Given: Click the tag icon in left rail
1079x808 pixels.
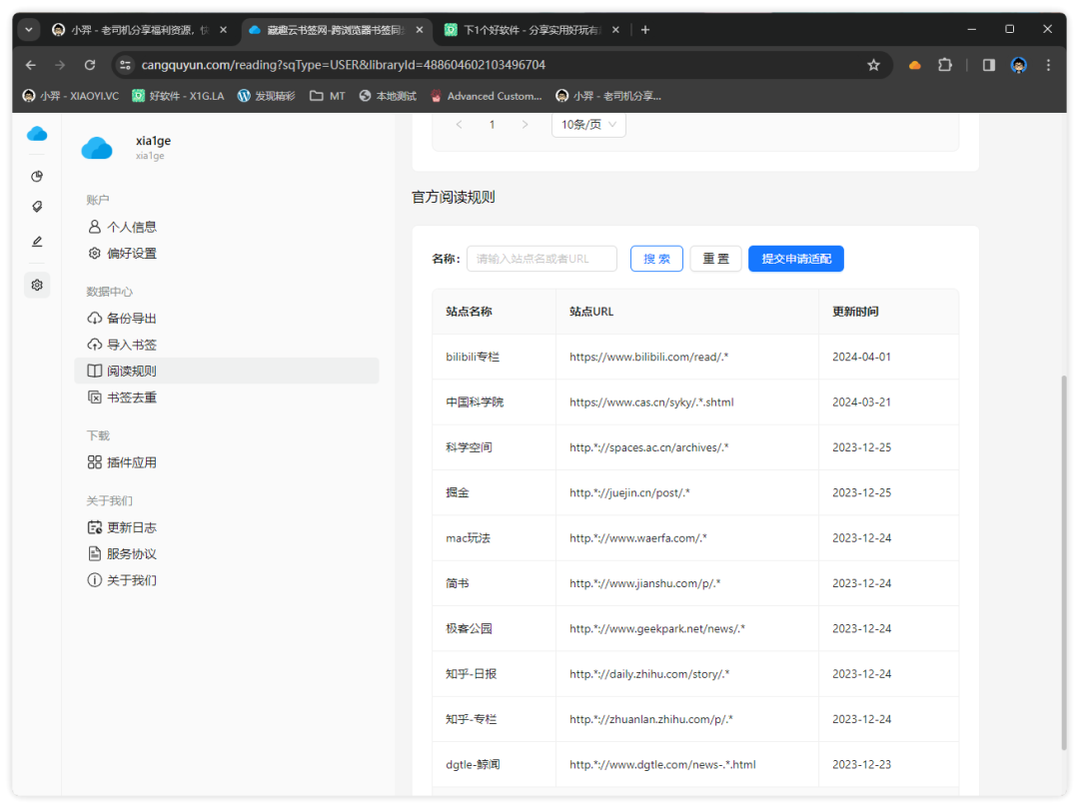Looking at the screenshot, I should 37,207.
